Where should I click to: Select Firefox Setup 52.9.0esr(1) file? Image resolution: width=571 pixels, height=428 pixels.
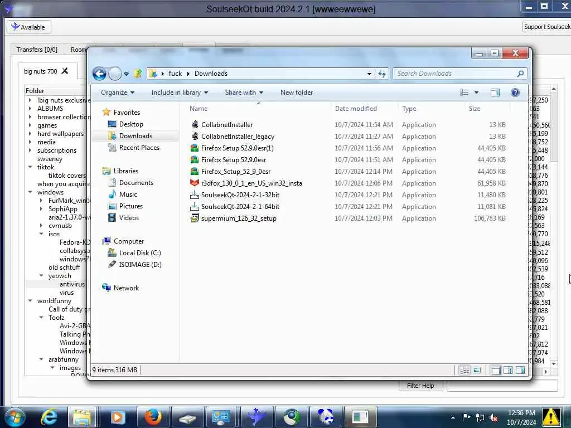pos(238,148)
